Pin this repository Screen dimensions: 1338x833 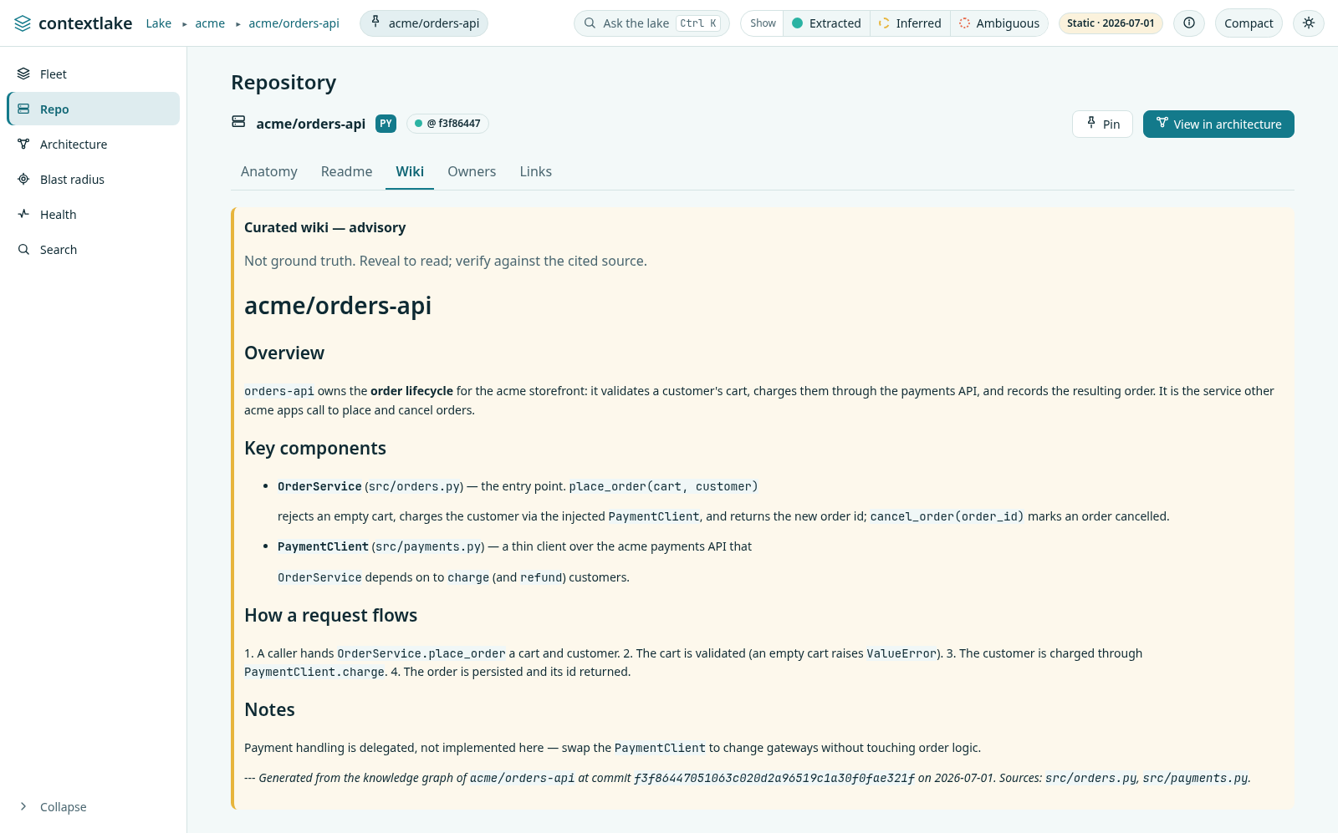pyautogui.click(x=1102, y=124)
